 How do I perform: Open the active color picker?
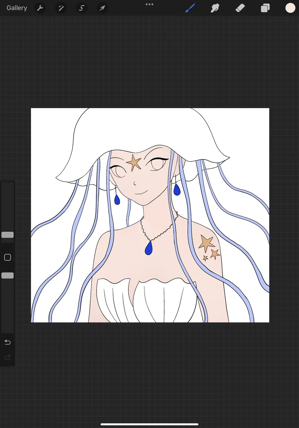point(290,8)
